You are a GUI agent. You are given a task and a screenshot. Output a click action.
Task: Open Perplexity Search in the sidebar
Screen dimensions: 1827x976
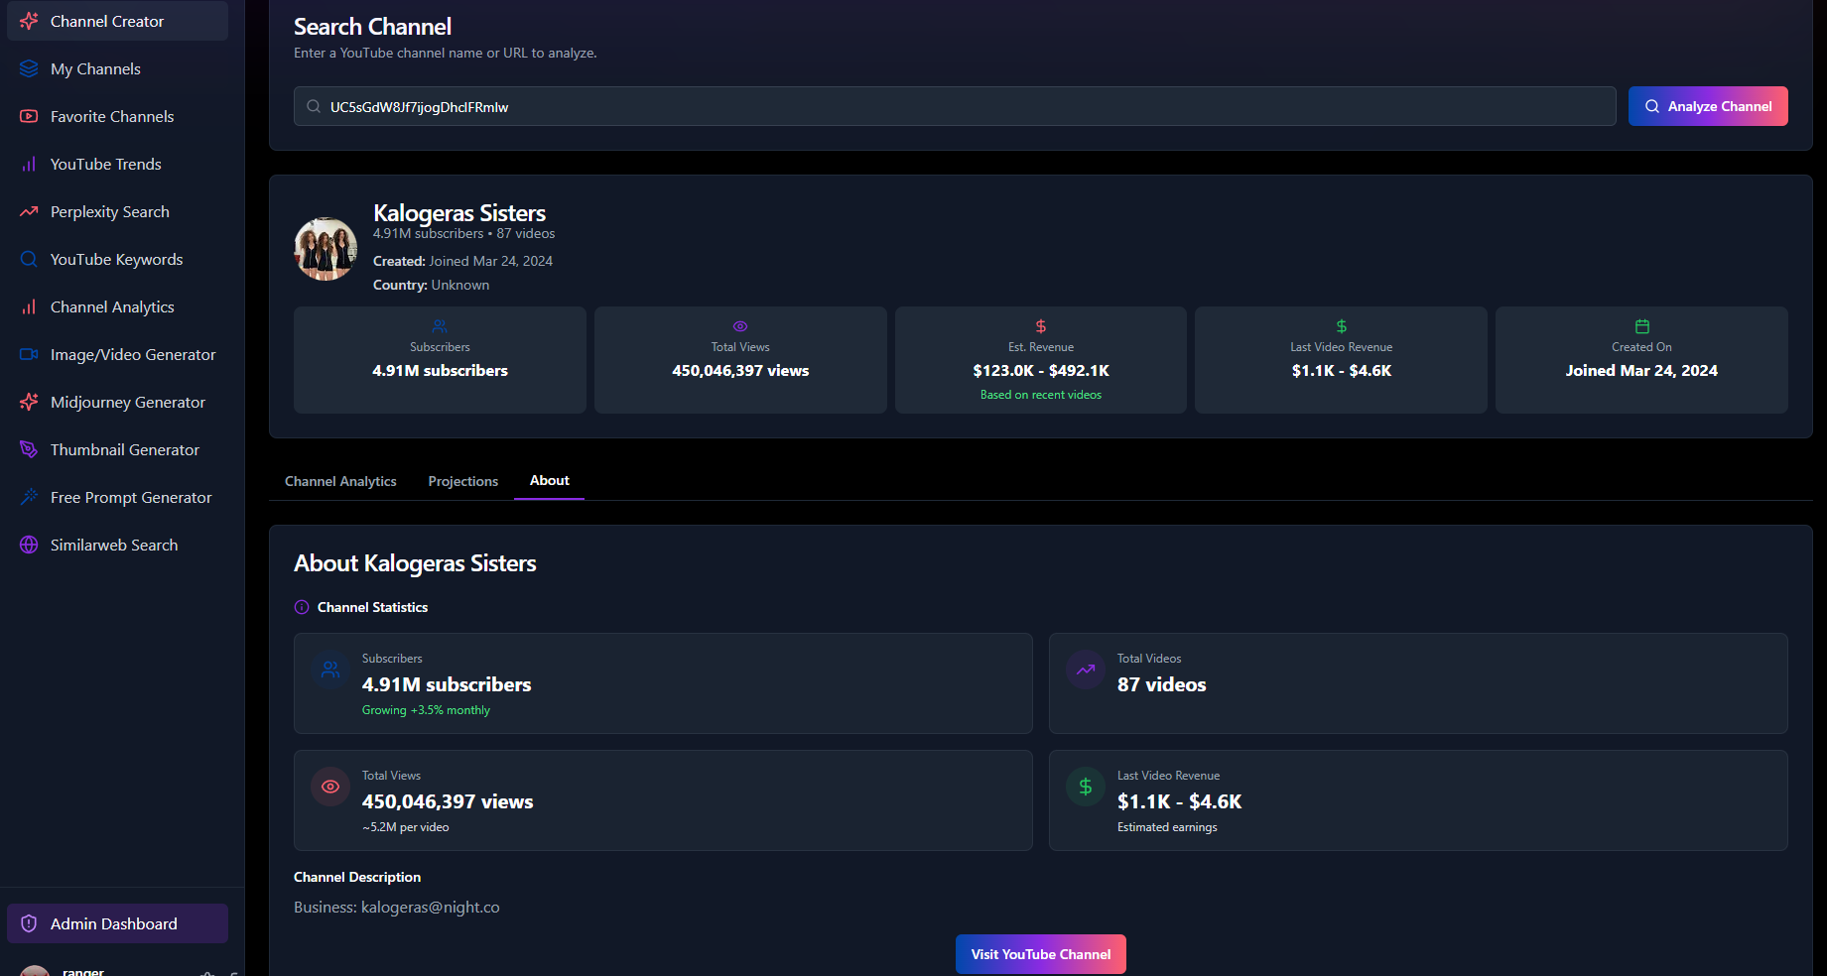tap(117, 211)
